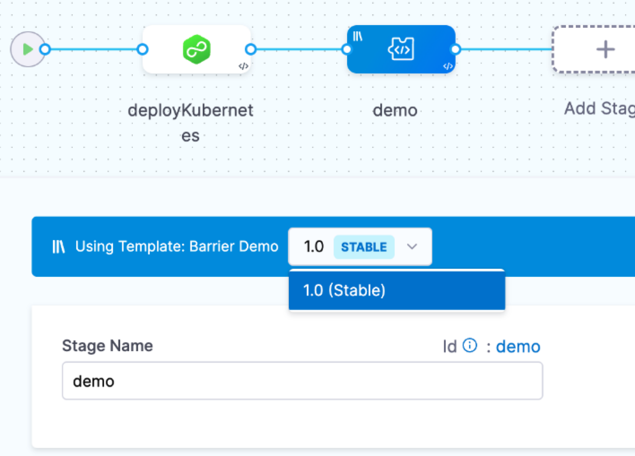The width and height of the screenshot is (635, 456).
Task: Select the demo custom stage icon
Action: (401, 49)
